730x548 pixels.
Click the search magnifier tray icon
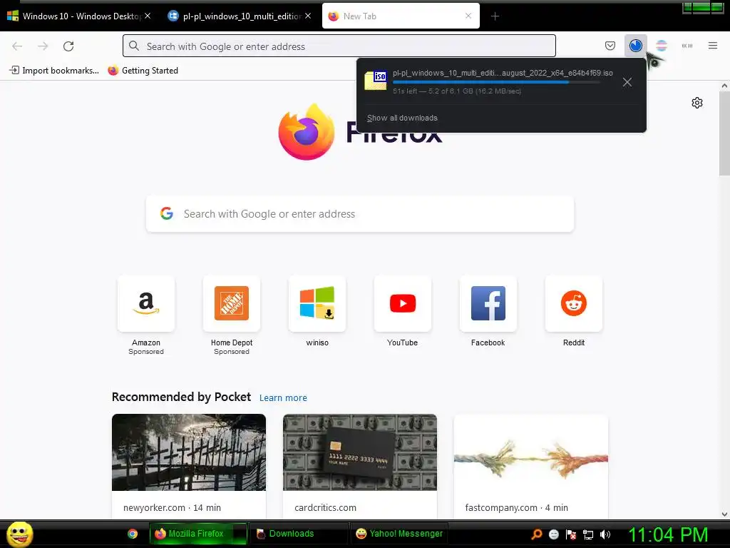click(537, 534)
